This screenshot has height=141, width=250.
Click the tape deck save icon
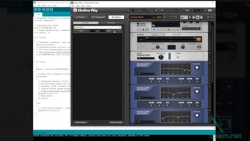click(147, 30)
